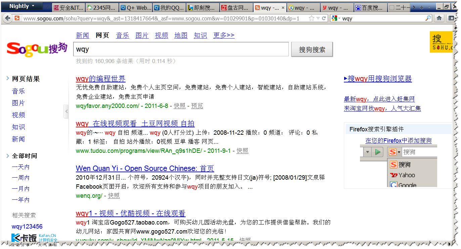Expand the 更多>> categories link
This screenshot has width=461, height=249.
coord(224,35)
